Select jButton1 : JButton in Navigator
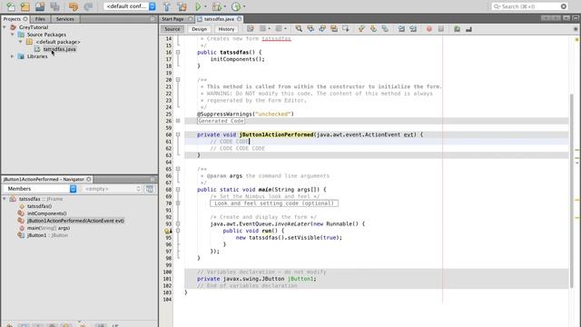This screenshot has height=327, width=581. 47,235
